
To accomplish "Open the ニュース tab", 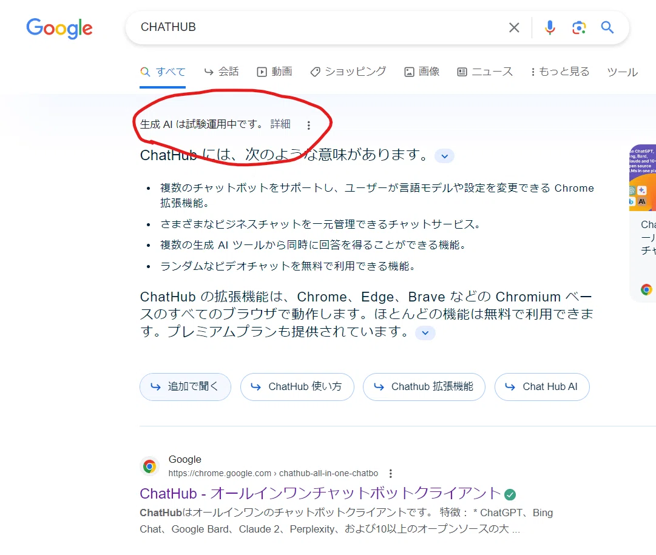I will (485, 72).
